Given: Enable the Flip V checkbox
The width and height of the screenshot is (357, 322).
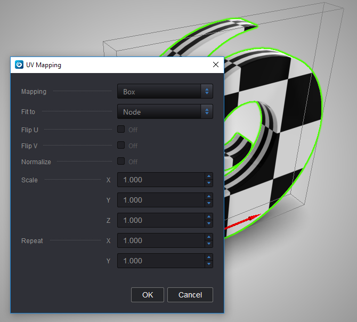Looking at the screenshot, I should 121,145.
